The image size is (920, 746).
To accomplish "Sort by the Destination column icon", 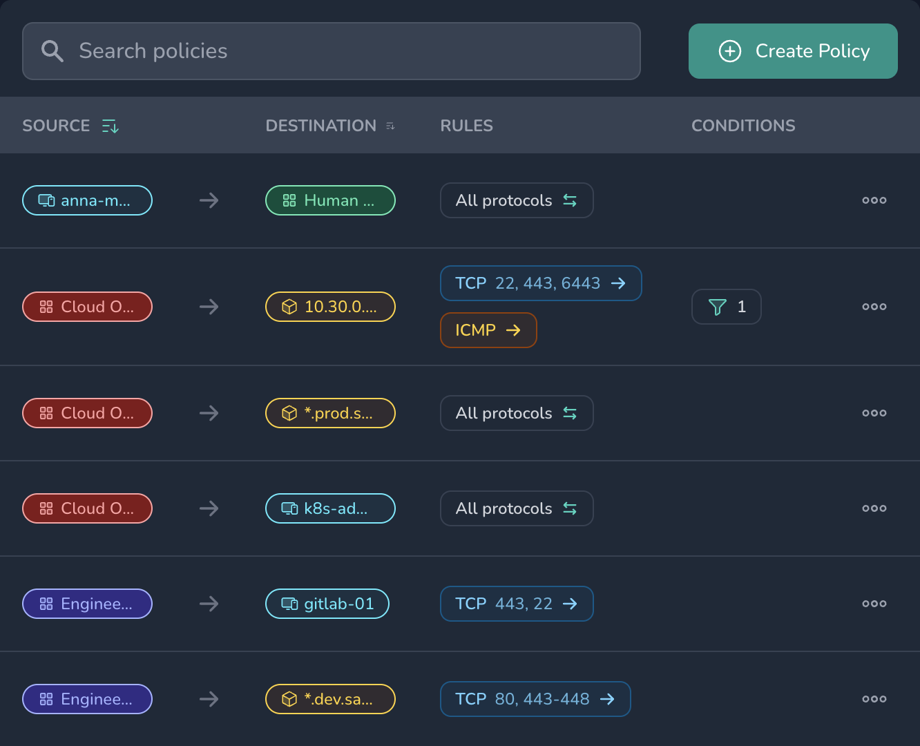I will [390, 126].
